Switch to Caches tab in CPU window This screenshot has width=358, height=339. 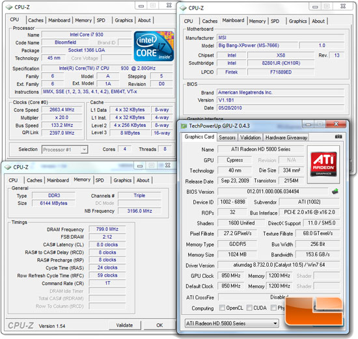[36, 20]
